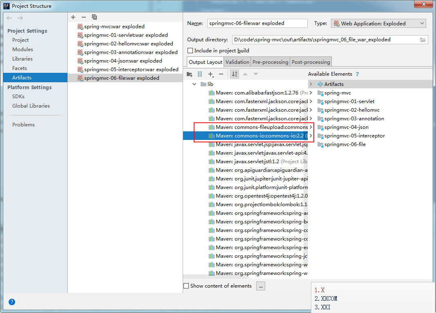Screen dimensions: 436x313
Task: Collapse the lib folder node
Action: 194,84
